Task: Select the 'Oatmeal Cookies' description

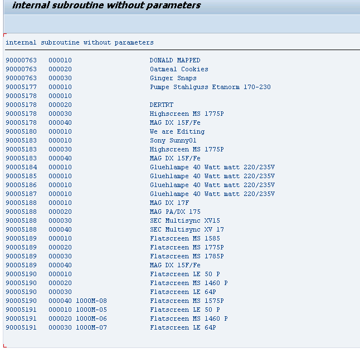Action: pyautogui.click(x=179, y=69)
